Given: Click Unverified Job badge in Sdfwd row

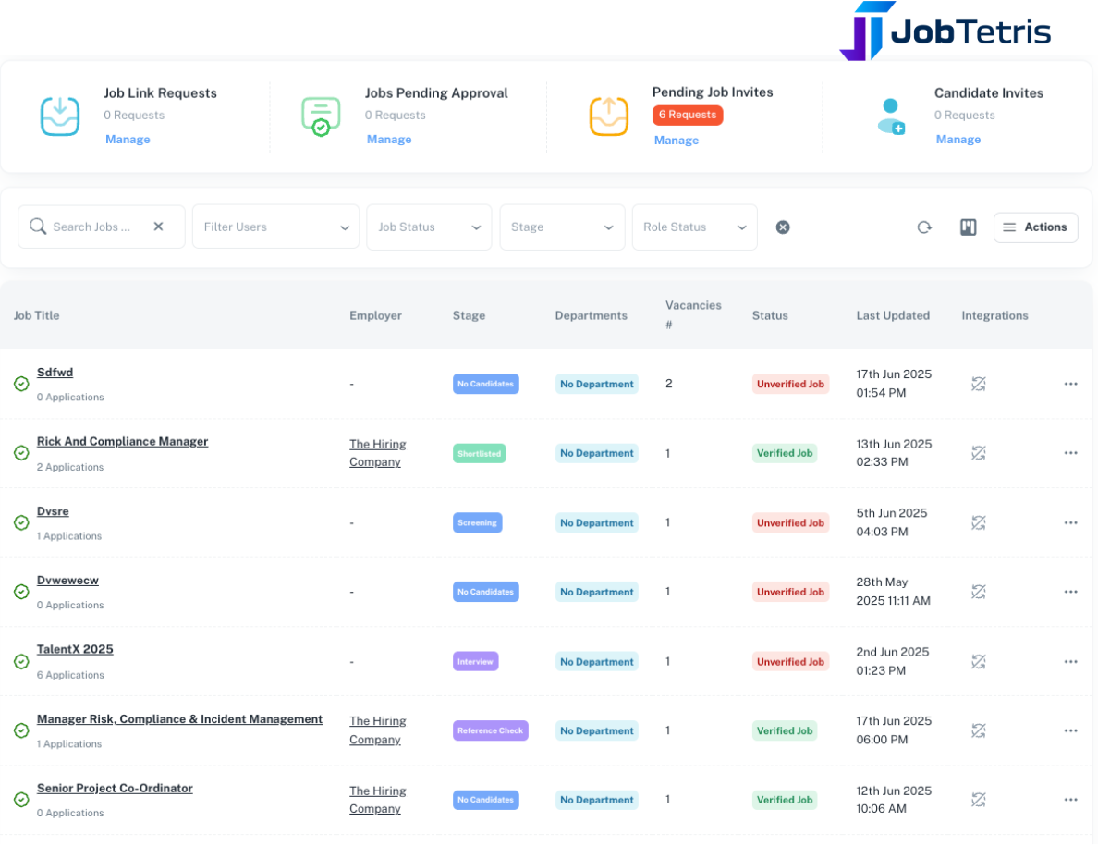Looking at the screenshot, I should tap(790, 384).
